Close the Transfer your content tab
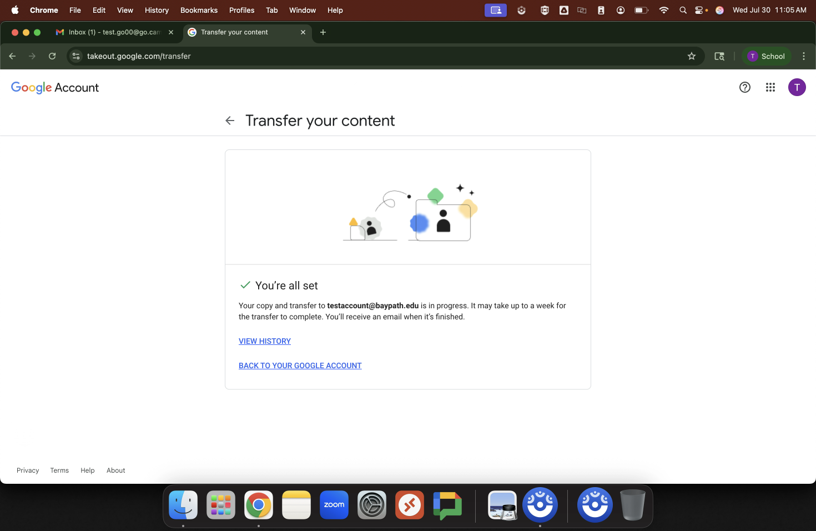The height and width of the screenshot is (531, 816). point(303,32)
